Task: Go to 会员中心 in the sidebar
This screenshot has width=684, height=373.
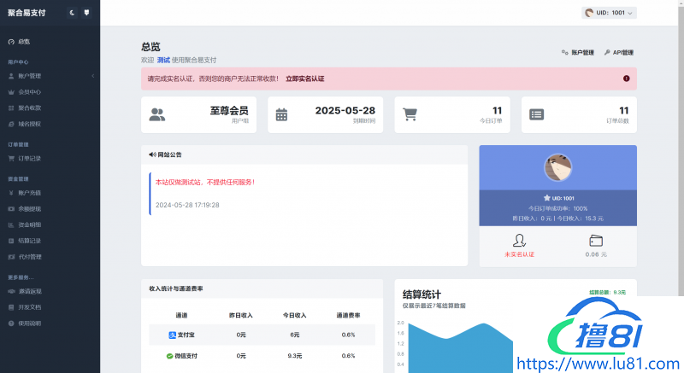Action: (x=29, y=92)
